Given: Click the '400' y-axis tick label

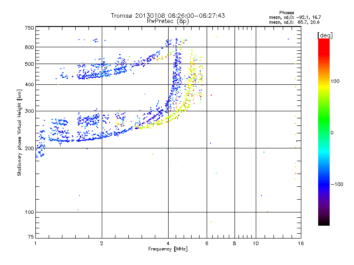Looking at the screenshot, I should click(x=29, y=84).
